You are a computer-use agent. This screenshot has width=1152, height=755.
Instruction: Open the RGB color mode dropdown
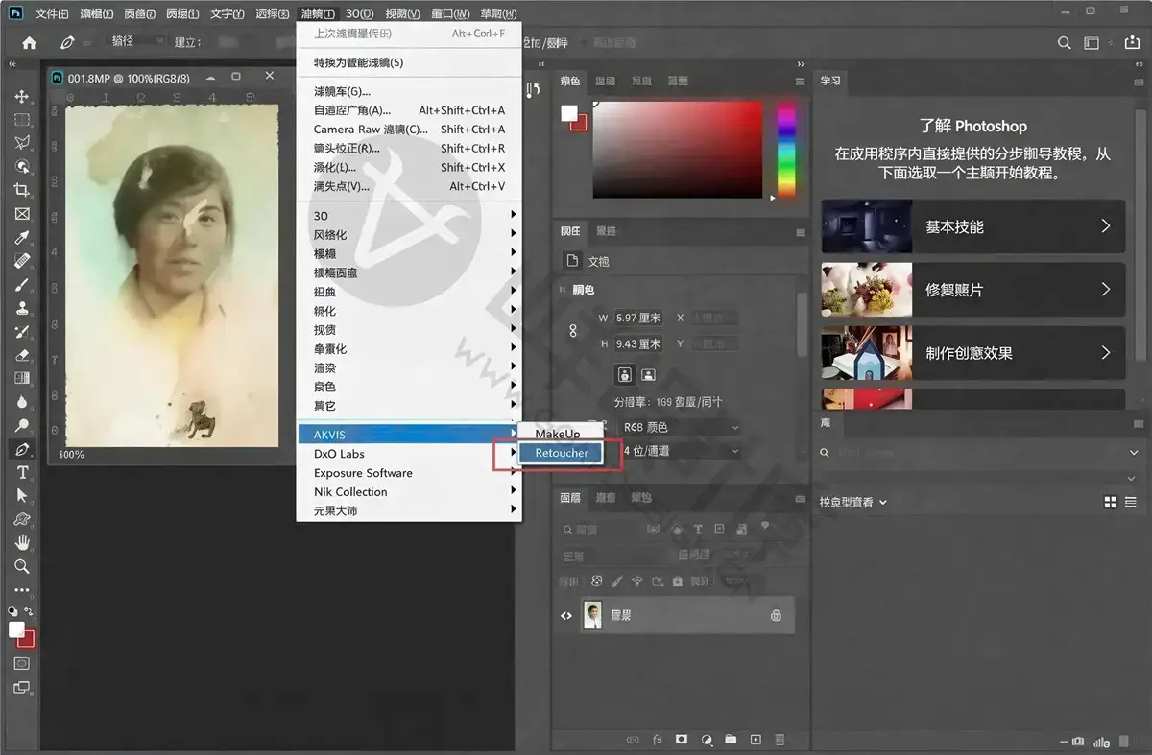coord(681,427)
